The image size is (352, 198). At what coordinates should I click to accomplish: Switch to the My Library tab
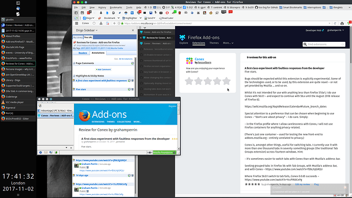(78, 37)
